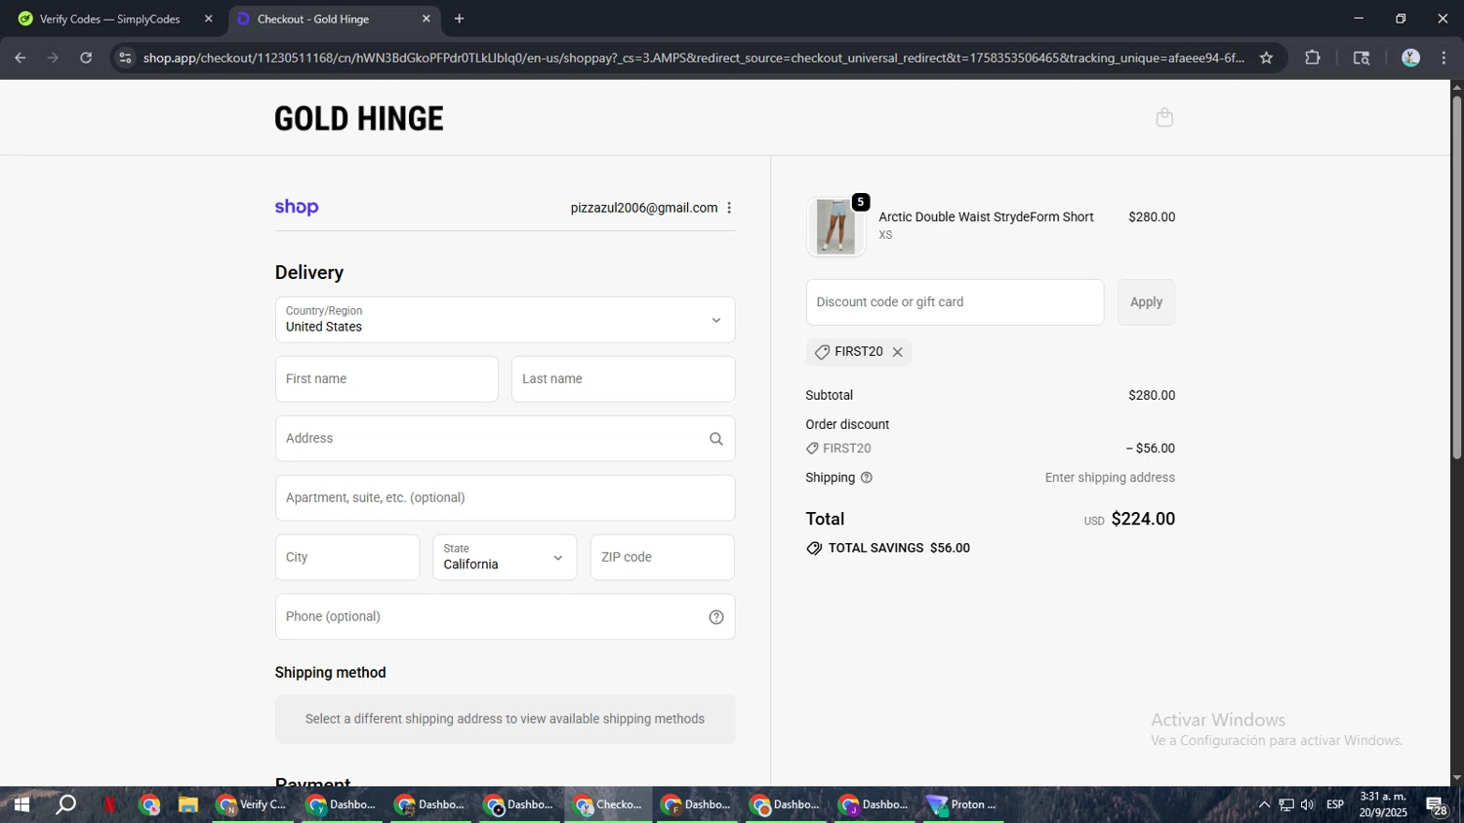Click the Gold Hinge store logo
The image size is (1464, 823).
pyautogui.click(x=358, y=119)
